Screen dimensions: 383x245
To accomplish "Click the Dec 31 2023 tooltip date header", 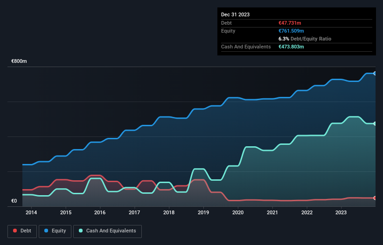I will [235, 14].
